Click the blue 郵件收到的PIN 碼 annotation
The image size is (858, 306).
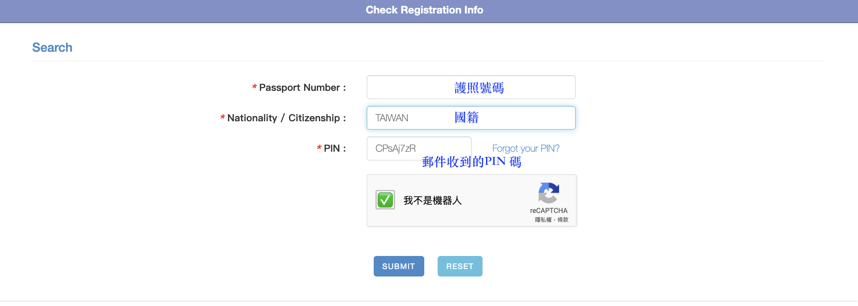coord(472,162)
